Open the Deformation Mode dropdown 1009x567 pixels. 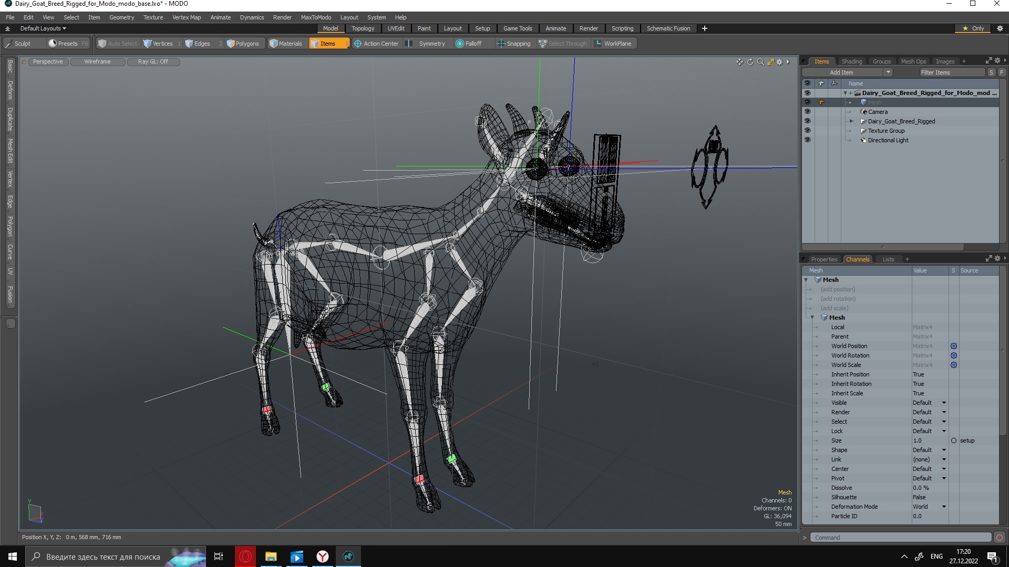pyautogui.click(x=943, y=506)
